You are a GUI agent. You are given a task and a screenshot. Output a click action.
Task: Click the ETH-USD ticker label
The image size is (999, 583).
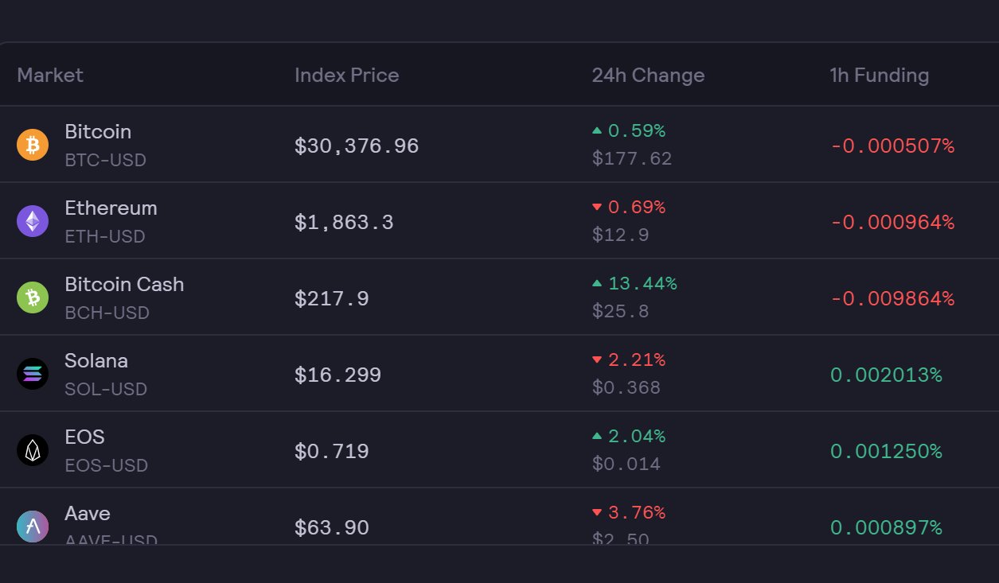(105, 236)
